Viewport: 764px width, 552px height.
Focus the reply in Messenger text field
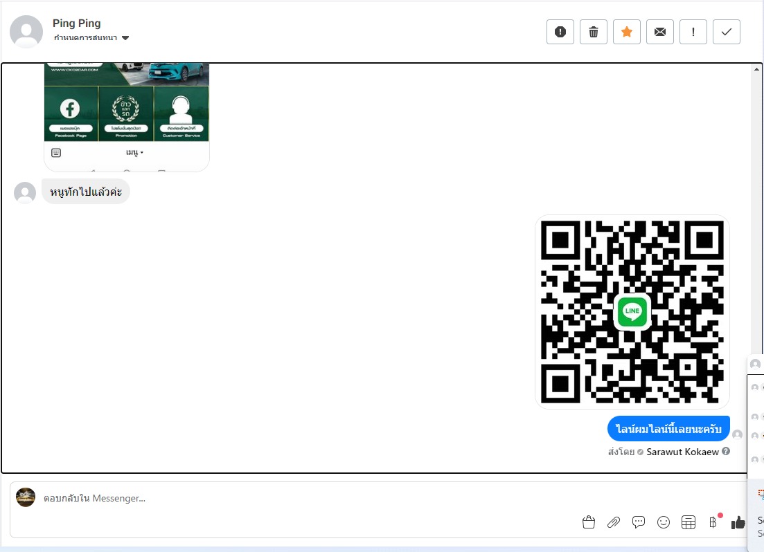[x=312, y=499]
